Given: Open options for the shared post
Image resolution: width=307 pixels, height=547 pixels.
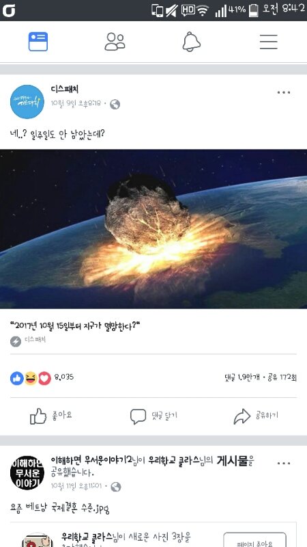Looking at the screenshot, I should [284, 464].
